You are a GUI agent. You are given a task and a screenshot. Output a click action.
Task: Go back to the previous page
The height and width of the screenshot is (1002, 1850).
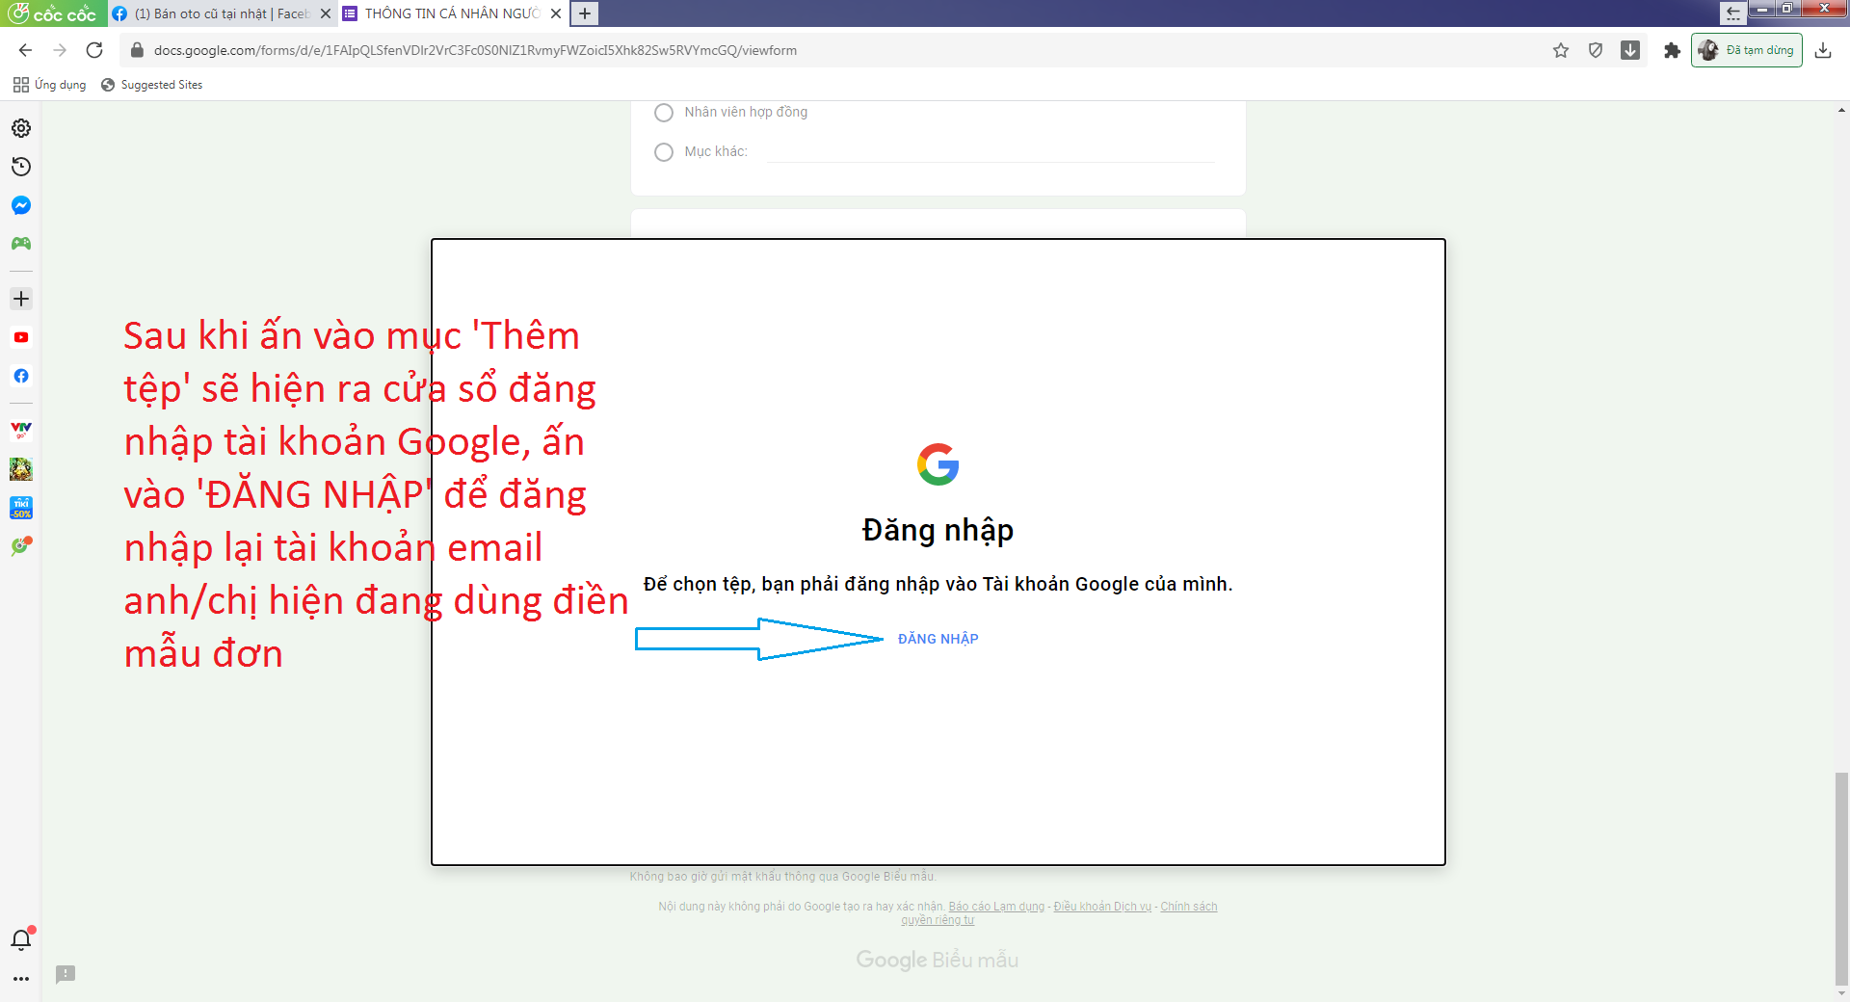[x=26, y=50]
